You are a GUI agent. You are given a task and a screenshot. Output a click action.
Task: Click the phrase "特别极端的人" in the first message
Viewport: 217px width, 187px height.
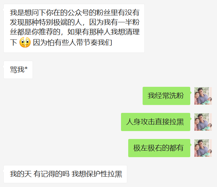pyautogui.click(x=60, y=22)
